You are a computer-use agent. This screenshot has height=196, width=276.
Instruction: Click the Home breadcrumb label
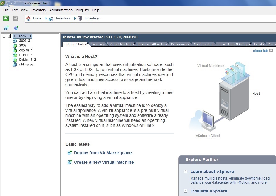click(37, 18)
